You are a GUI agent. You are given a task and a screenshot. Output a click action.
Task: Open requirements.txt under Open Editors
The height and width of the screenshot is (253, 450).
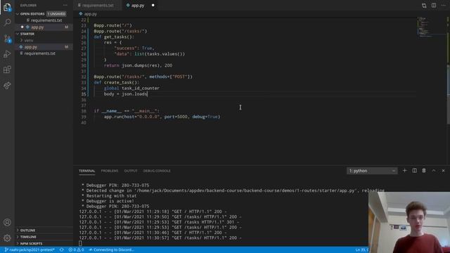pos(44,20)
